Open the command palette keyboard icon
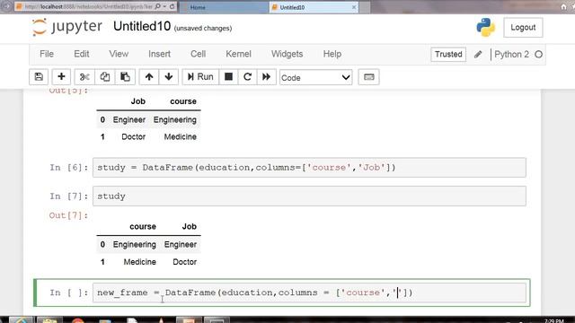Screen dimensions: 575x323 pyautogui.click(x=369, y=77)
